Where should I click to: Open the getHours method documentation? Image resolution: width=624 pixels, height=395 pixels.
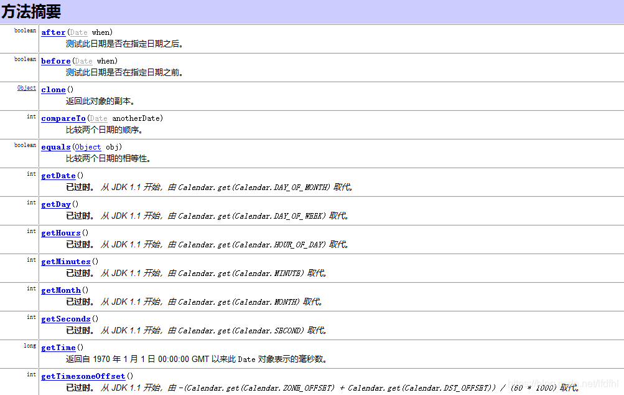pyautogui.click(x=60, y=232)
